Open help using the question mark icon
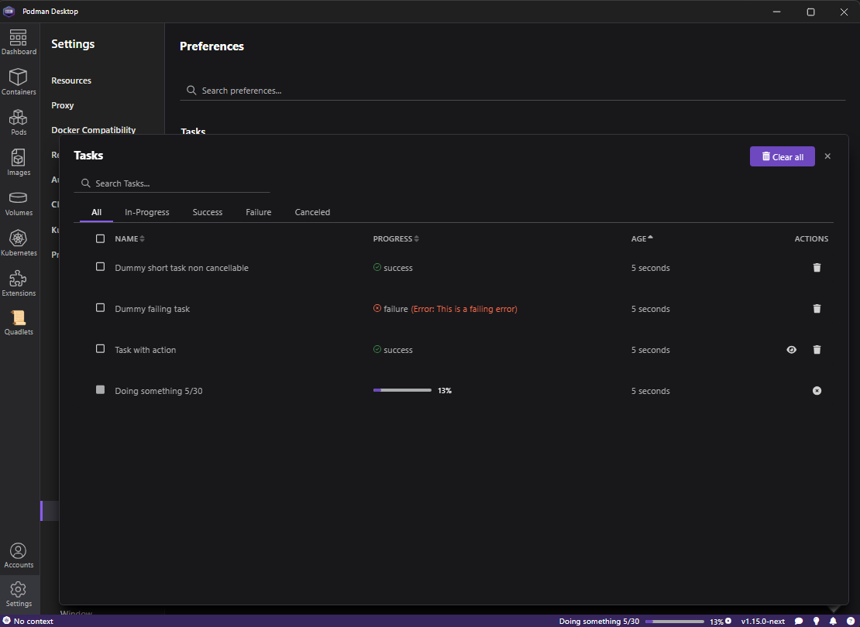The image size is (860, 627). pyautogui.click(x=850, y=621)
